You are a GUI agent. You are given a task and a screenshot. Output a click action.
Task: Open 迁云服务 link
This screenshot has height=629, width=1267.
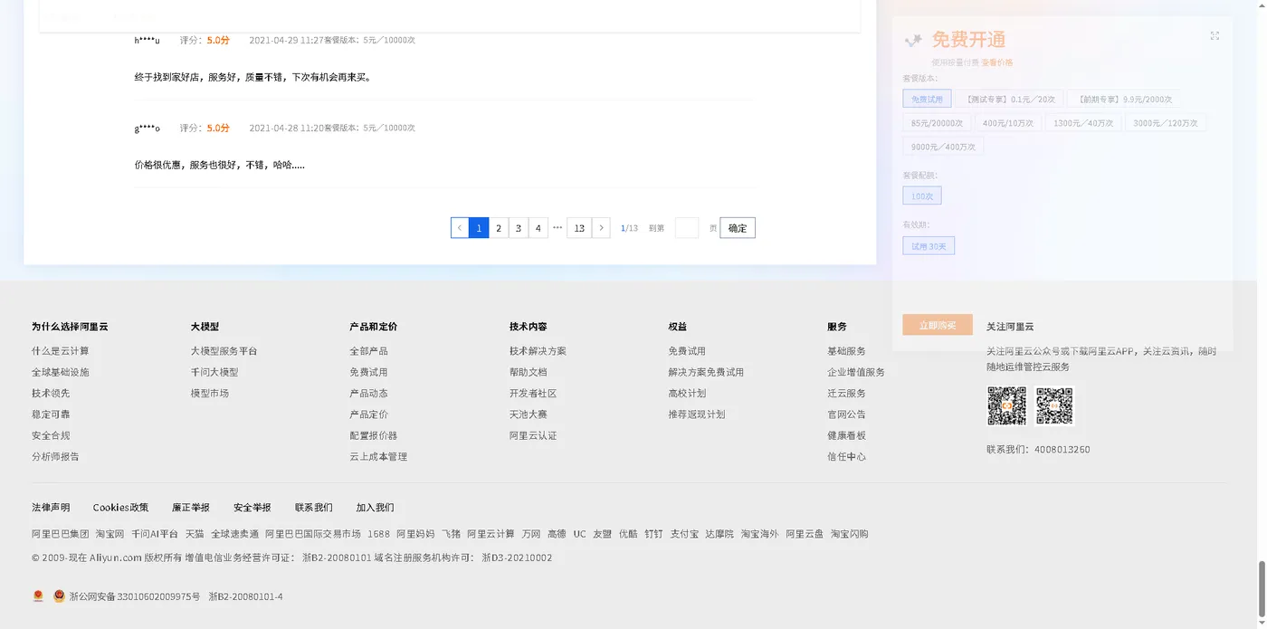846,394
